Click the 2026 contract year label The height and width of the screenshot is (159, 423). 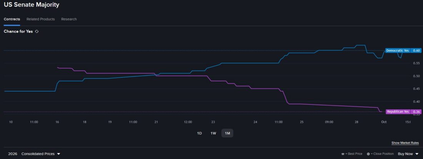[13, 154]
